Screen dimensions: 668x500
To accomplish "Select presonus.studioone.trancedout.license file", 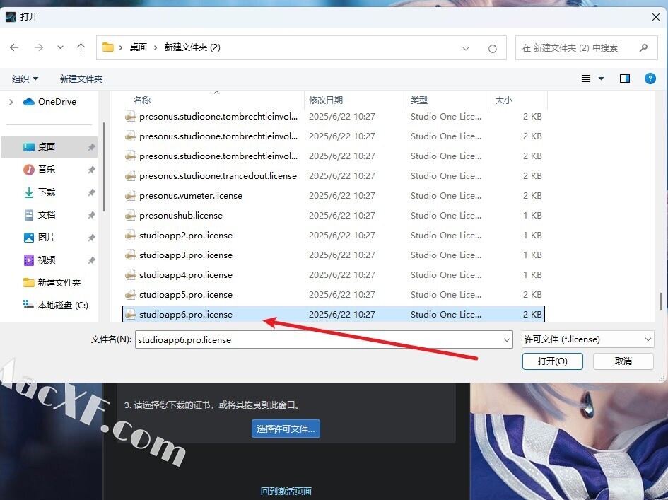I will tap(334, 176).
